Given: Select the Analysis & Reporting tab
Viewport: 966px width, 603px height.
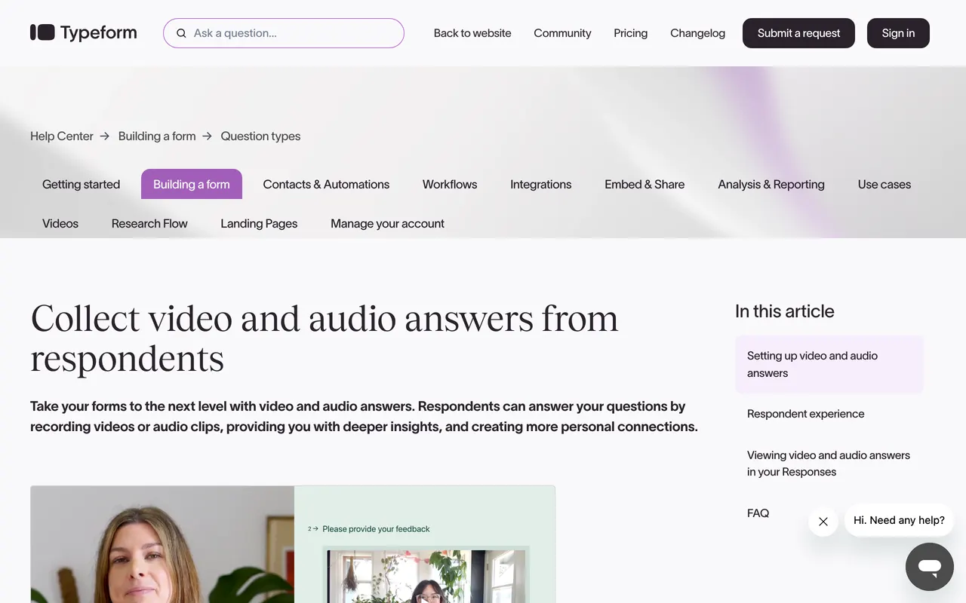Looking at the screenshot, I should [771, 184].
